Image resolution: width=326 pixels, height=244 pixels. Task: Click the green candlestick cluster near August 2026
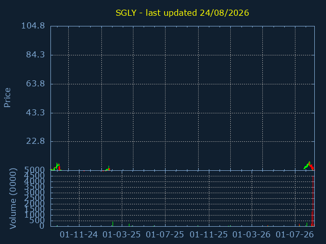(x=307, y=166)
